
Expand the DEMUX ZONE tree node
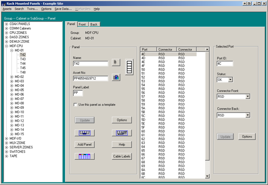6,42
